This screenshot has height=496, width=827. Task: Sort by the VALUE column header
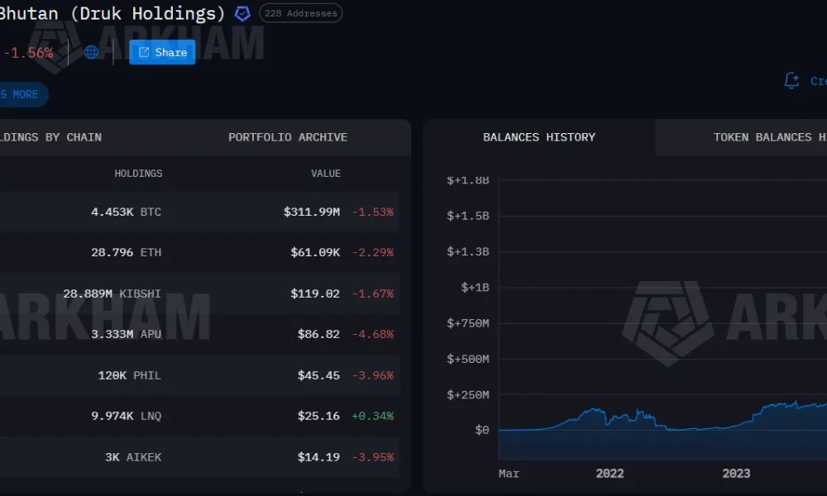click(x=325, y=174)
